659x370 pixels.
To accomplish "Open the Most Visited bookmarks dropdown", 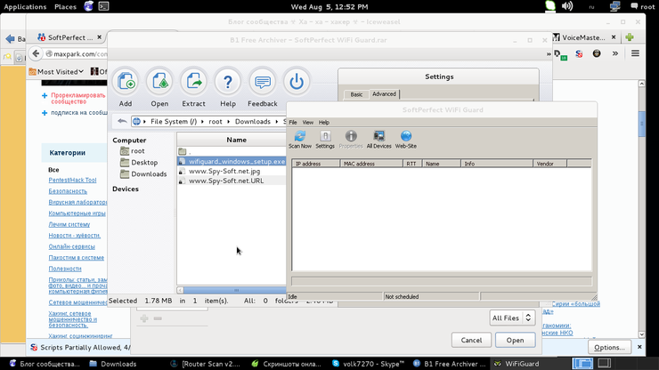I will click(56, 71).
